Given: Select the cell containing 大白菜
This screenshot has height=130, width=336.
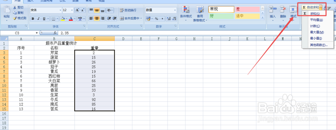Looking at the screenshot, I should click(x=54, y=81).
